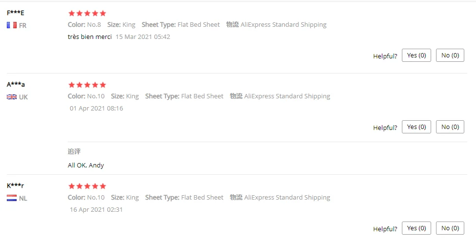Click reviewer name F***E
476x240 pixels.
click(16, 13)
